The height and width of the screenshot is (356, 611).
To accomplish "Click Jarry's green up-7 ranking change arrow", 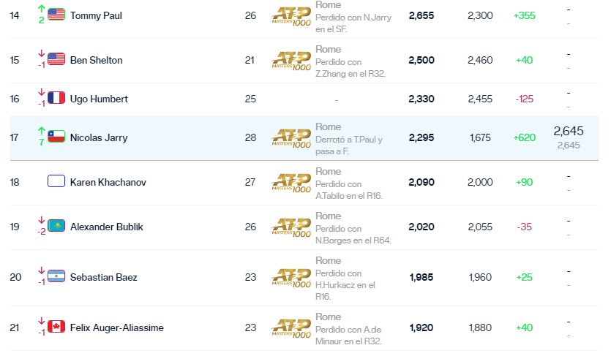I will (41, 137).
